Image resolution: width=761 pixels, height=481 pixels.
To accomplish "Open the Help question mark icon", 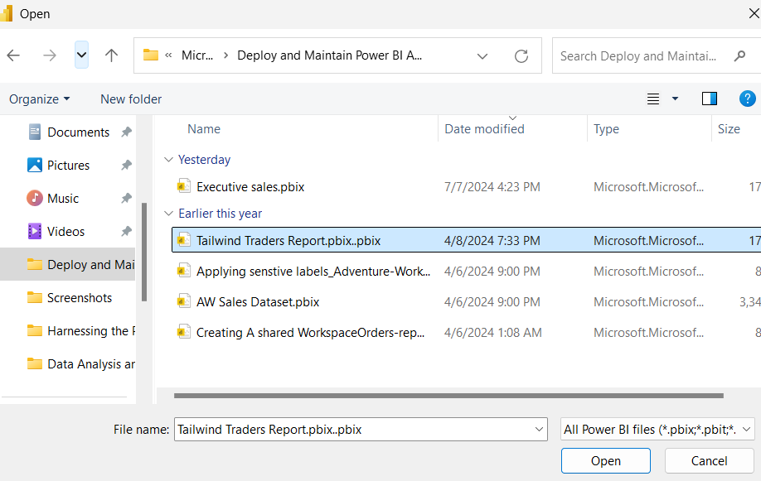I will [747, 99].
